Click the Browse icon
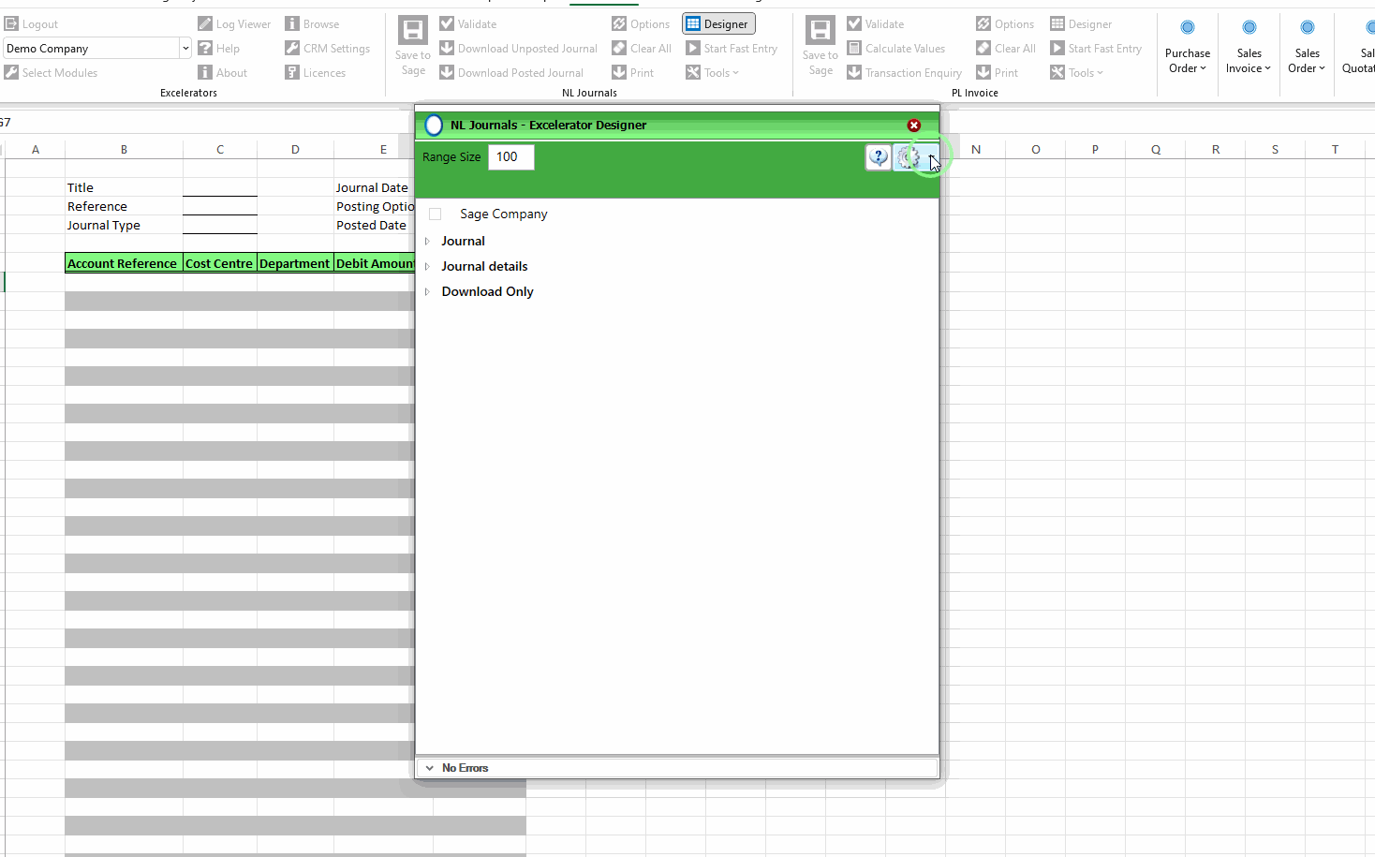 (x=292, y=24)
